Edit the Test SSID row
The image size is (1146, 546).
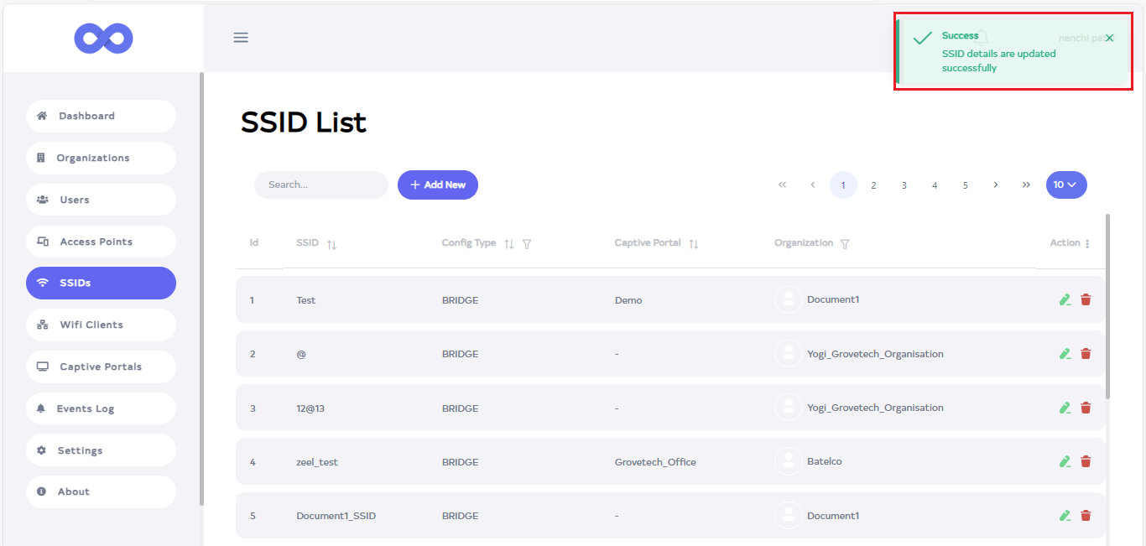[x=1065, y=299]
